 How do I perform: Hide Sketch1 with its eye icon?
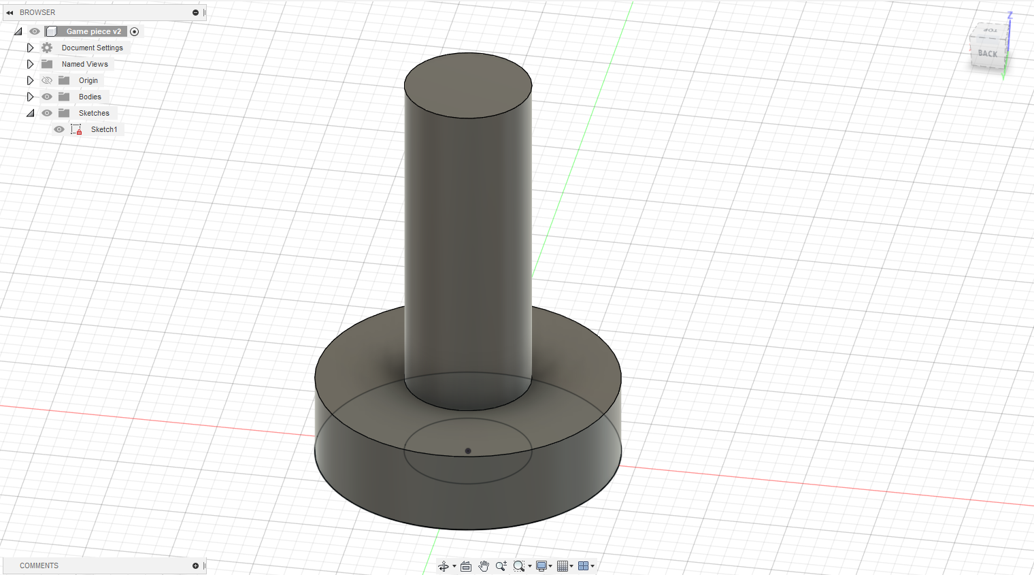click(x=59, y=129)
